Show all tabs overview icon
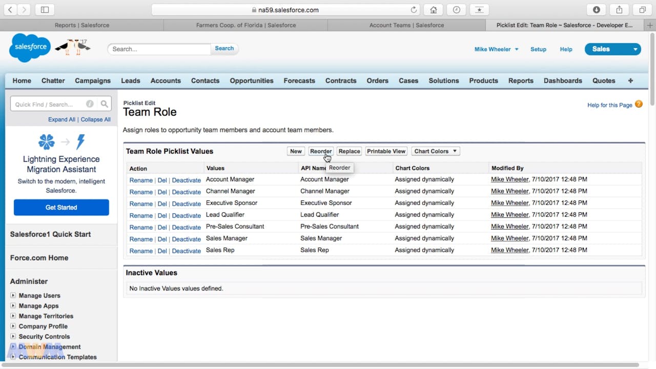This screenshot has width=656, height=369. coord(642,10)
